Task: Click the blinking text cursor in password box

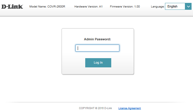Action: click(78, 48)
